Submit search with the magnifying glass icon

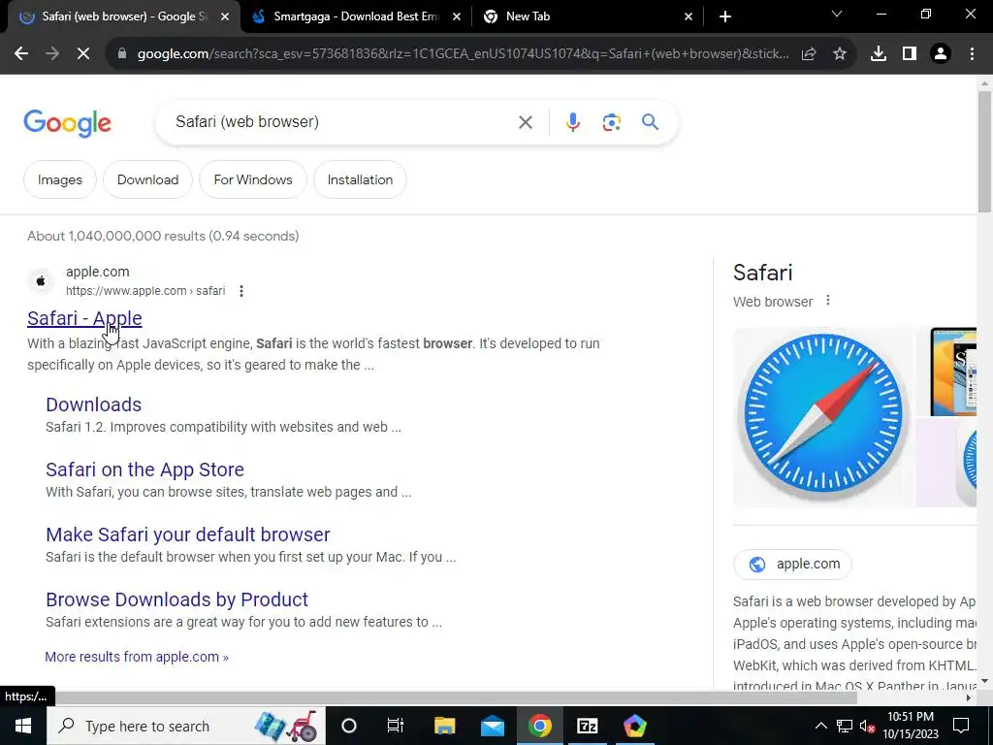[x=651, y=121]
